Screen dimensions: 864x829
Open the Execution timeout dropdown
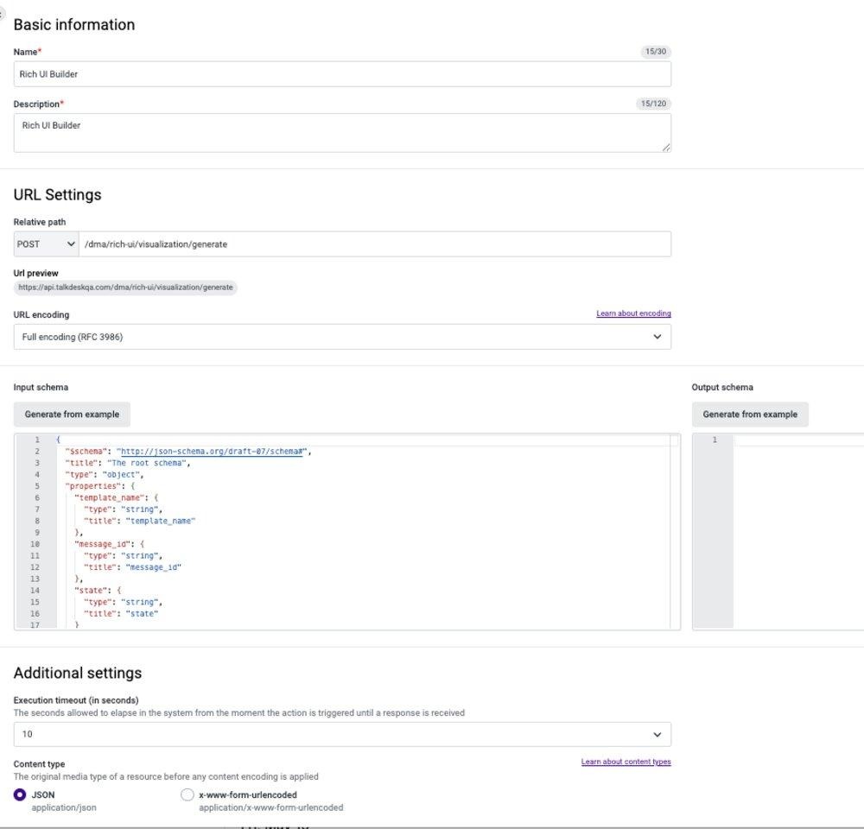(x=342, y=734)
